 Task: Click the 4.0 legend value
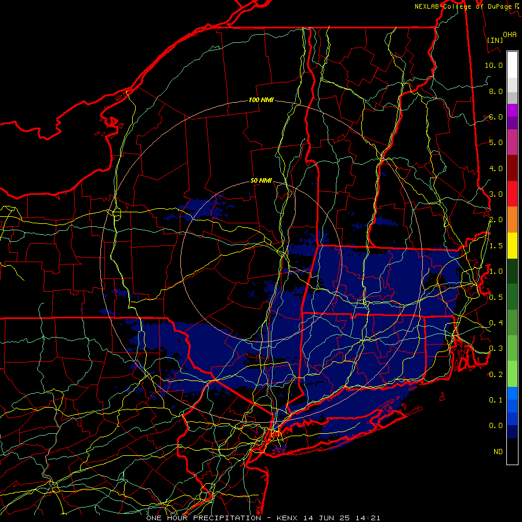point(496,168)
